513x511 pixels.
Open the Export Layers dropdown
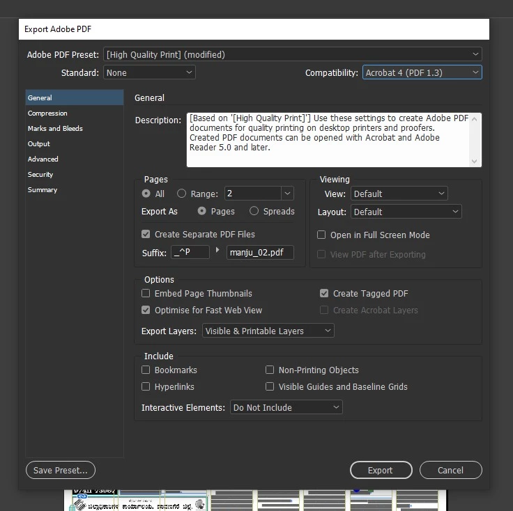pyautogui.click(x=268, y=331)
